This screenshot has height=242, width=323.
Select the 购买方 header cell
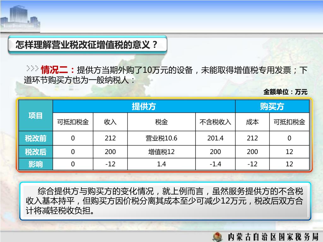pos(272,107)
